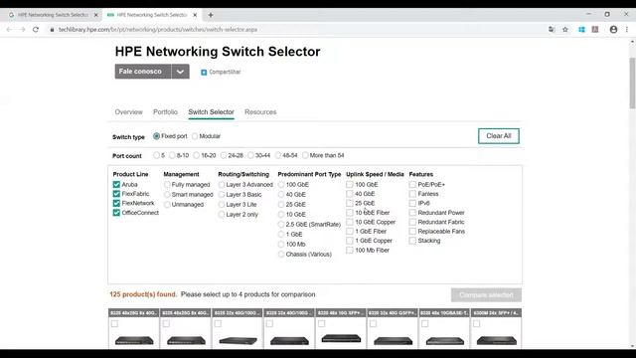Open the Resources tab
This screenshot has width=636, height=358.
tap(260, 112)
